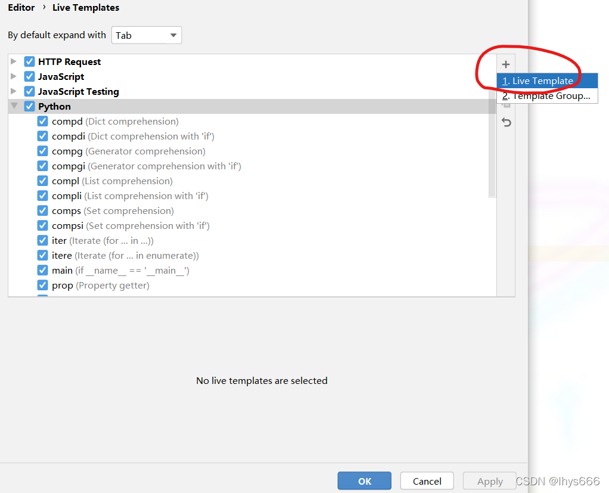Toggle the compdi template checkbox

(x=43, y=136)
